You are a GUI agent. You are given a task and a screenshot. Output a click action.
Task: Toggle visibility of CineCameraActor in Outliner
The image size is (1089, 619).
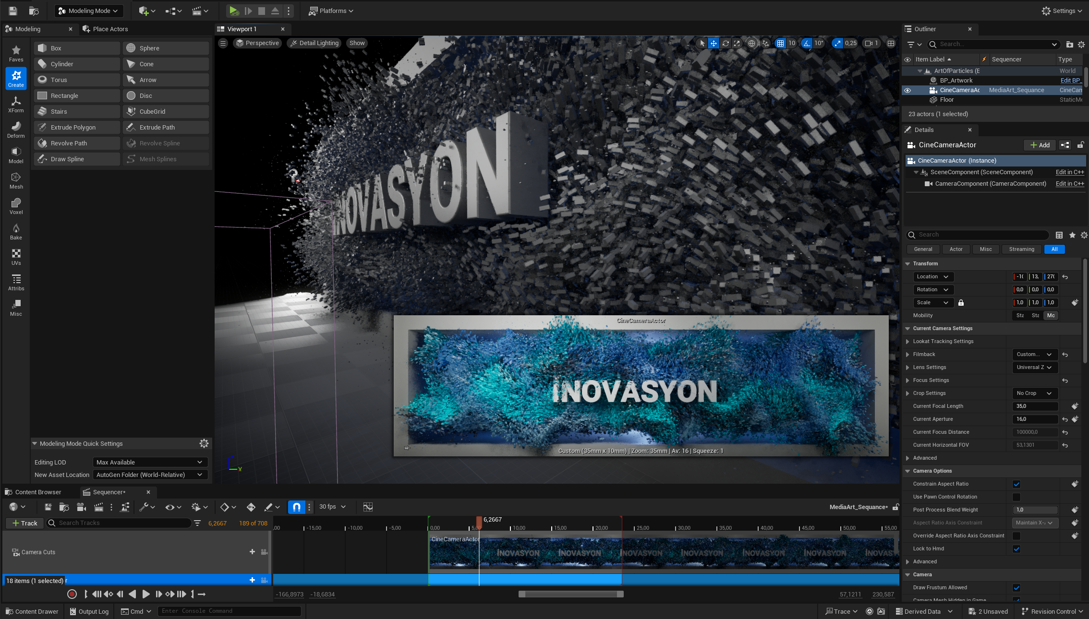coord(907,90)
